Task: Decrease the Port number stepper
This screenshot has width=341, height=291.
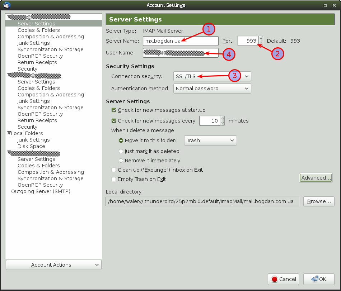Action: 261,43
